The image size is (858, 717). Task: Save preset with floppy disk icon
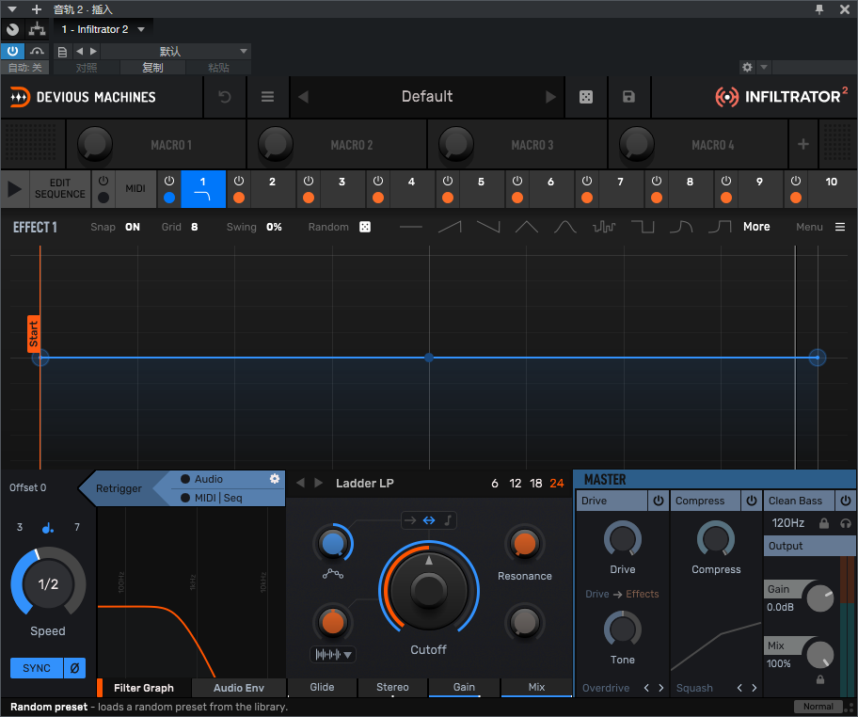click(x=628, y=97)
